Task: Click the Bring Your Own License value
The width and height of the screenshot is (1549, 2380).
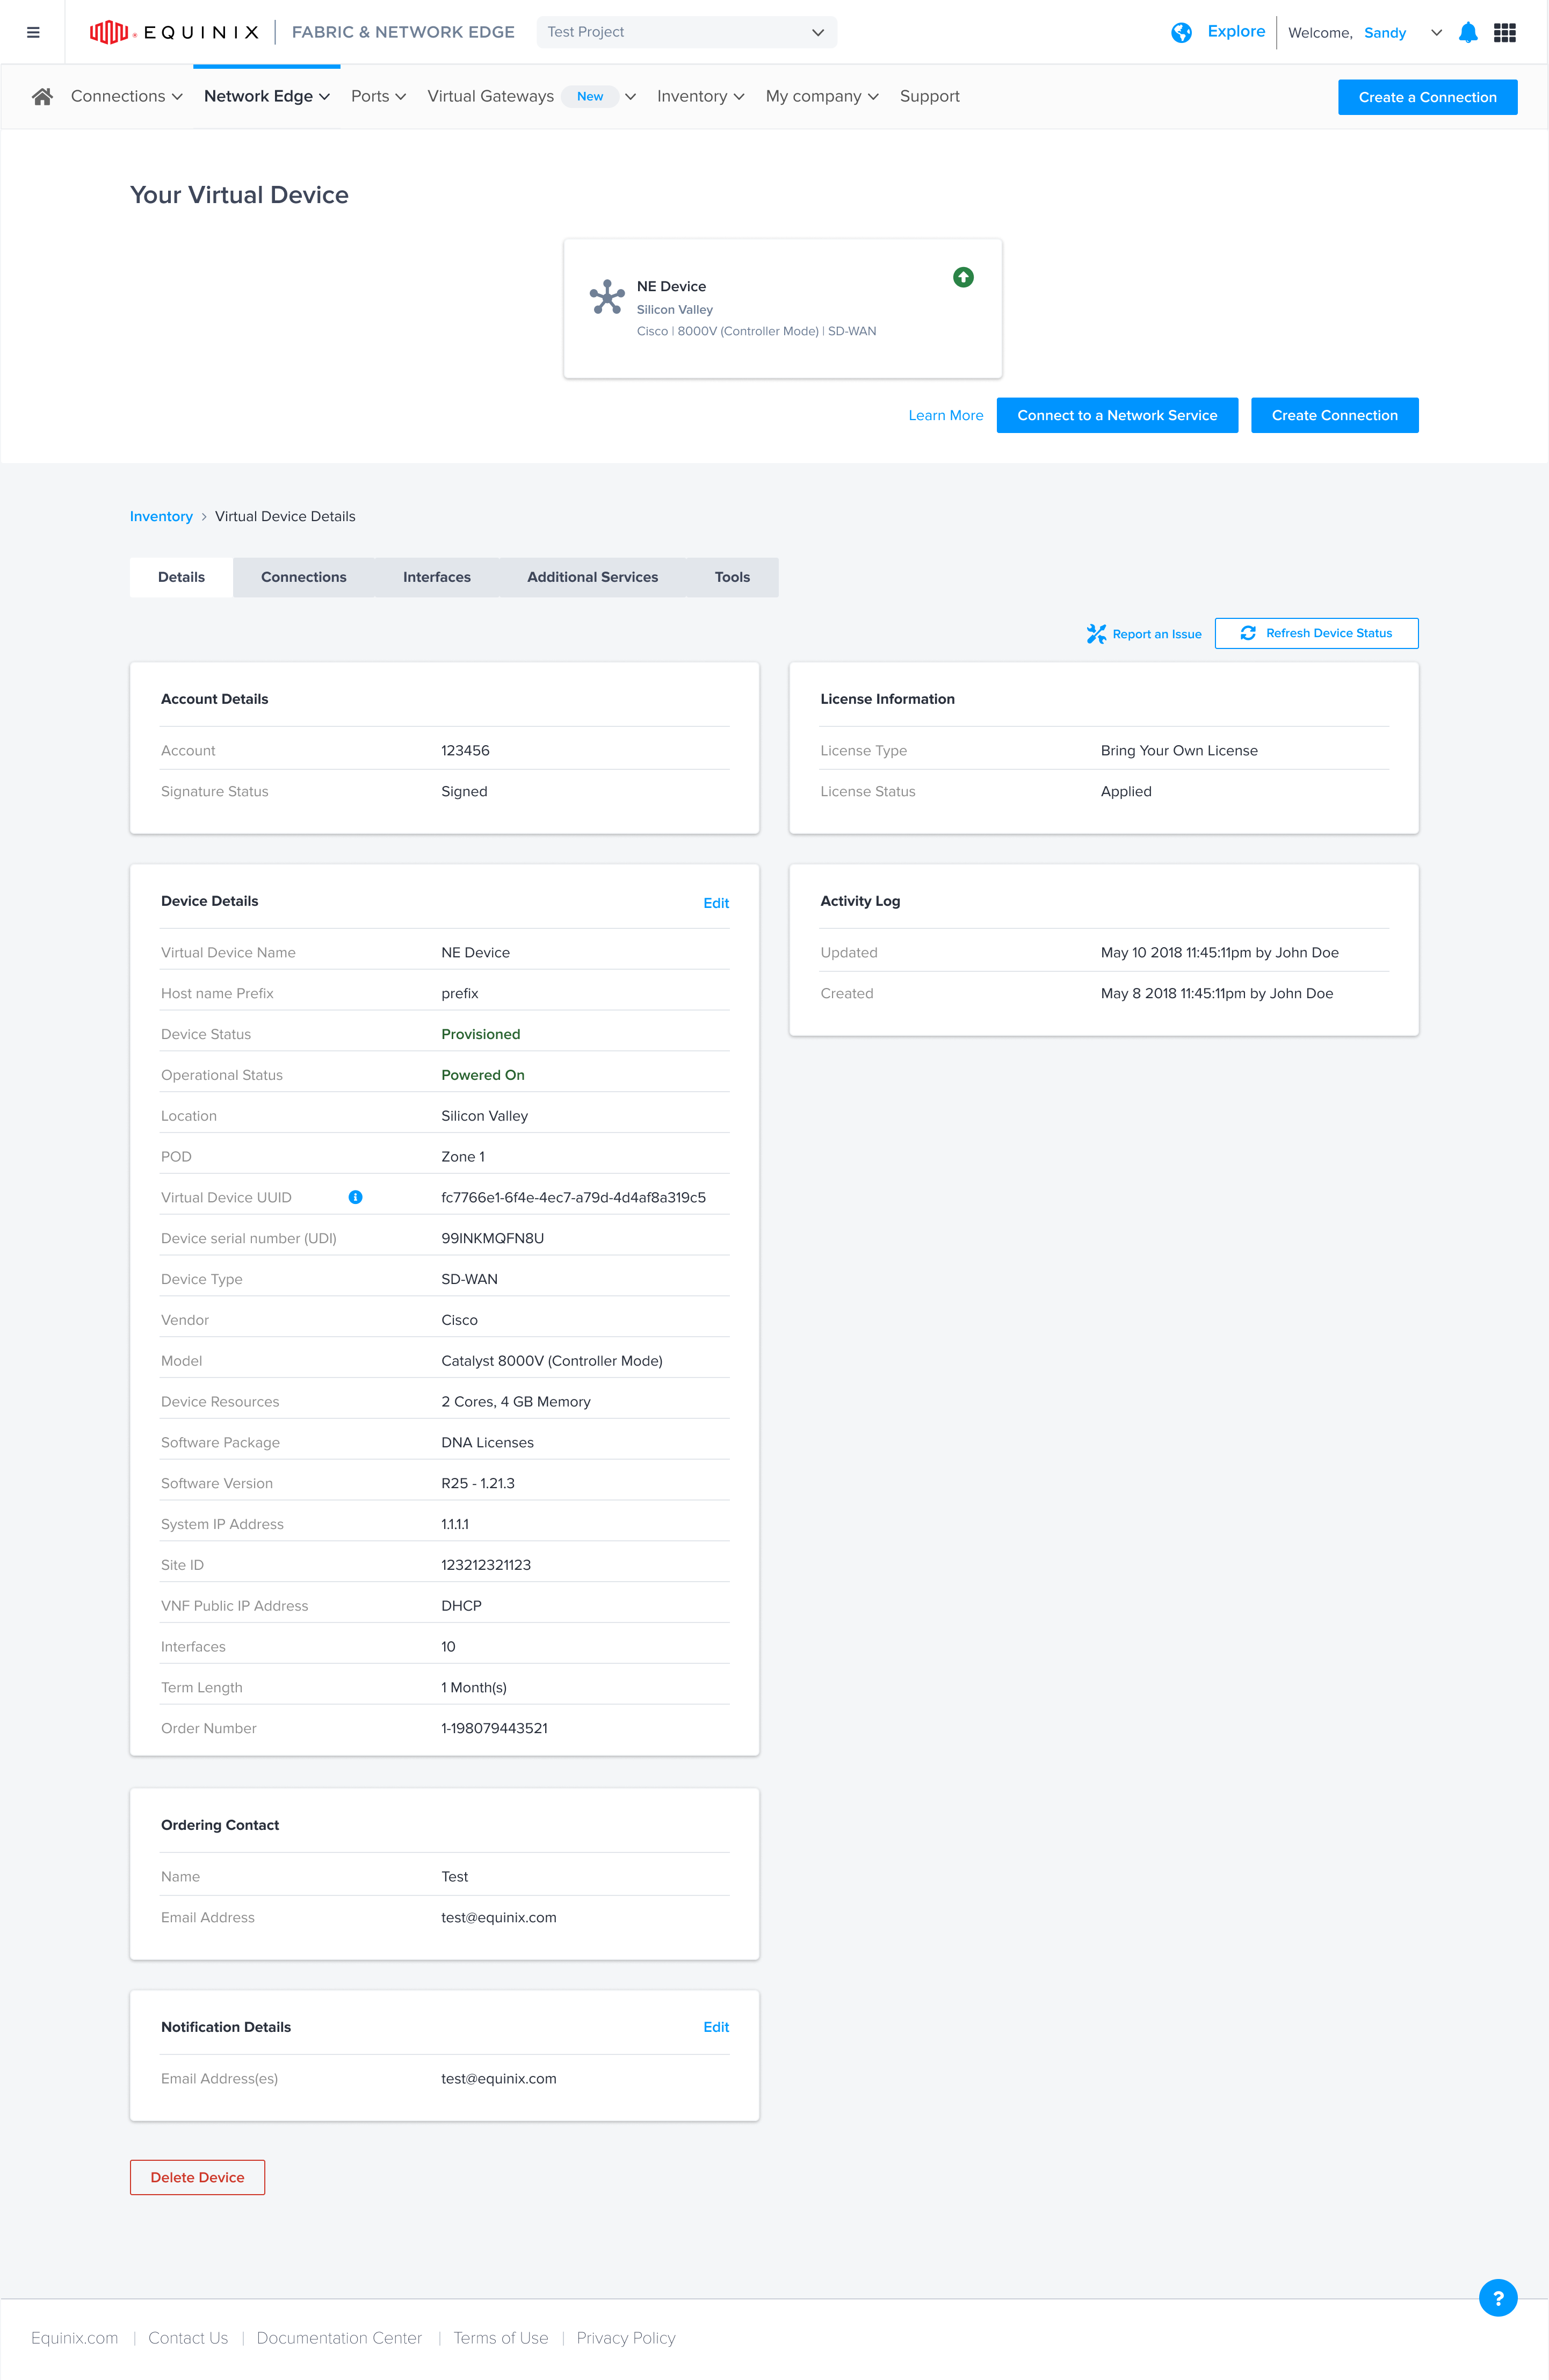Action: 1179,750
